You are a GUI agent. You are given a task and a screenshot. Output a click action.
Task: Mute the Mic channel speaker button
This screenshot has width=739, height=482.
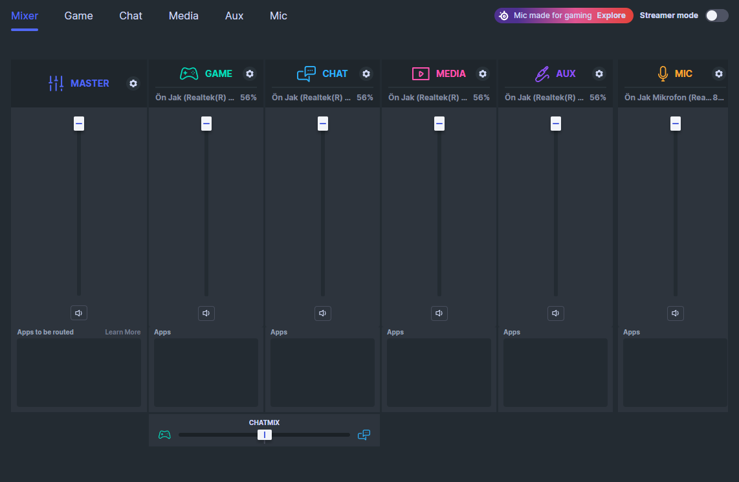tap(676, 313)
